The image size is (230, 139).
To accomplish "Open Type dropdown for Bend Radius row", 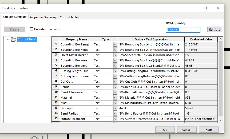I will [115, 113].
